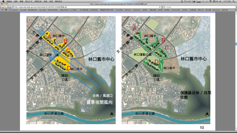Reload the page with the refresh icon
The width and height of the screenshot is (237, 133).
pos(160,7)
